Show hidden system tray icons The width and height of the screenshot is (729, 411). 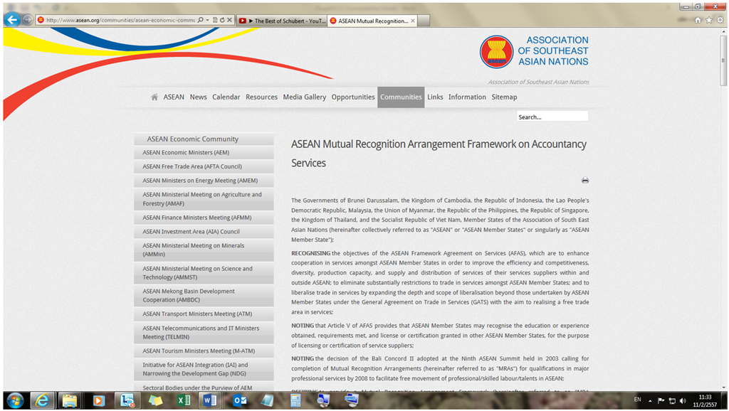pos(650,400)
